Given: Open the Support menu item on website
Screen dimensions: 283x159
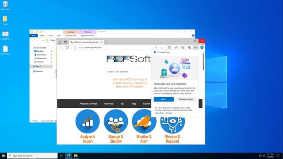Looking at the screenshot, I should pos(146,104).
